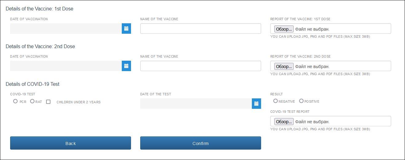Focus the 2nd Dose Name of the Vaccine field
Screen dimensions: 405x160
201,66
